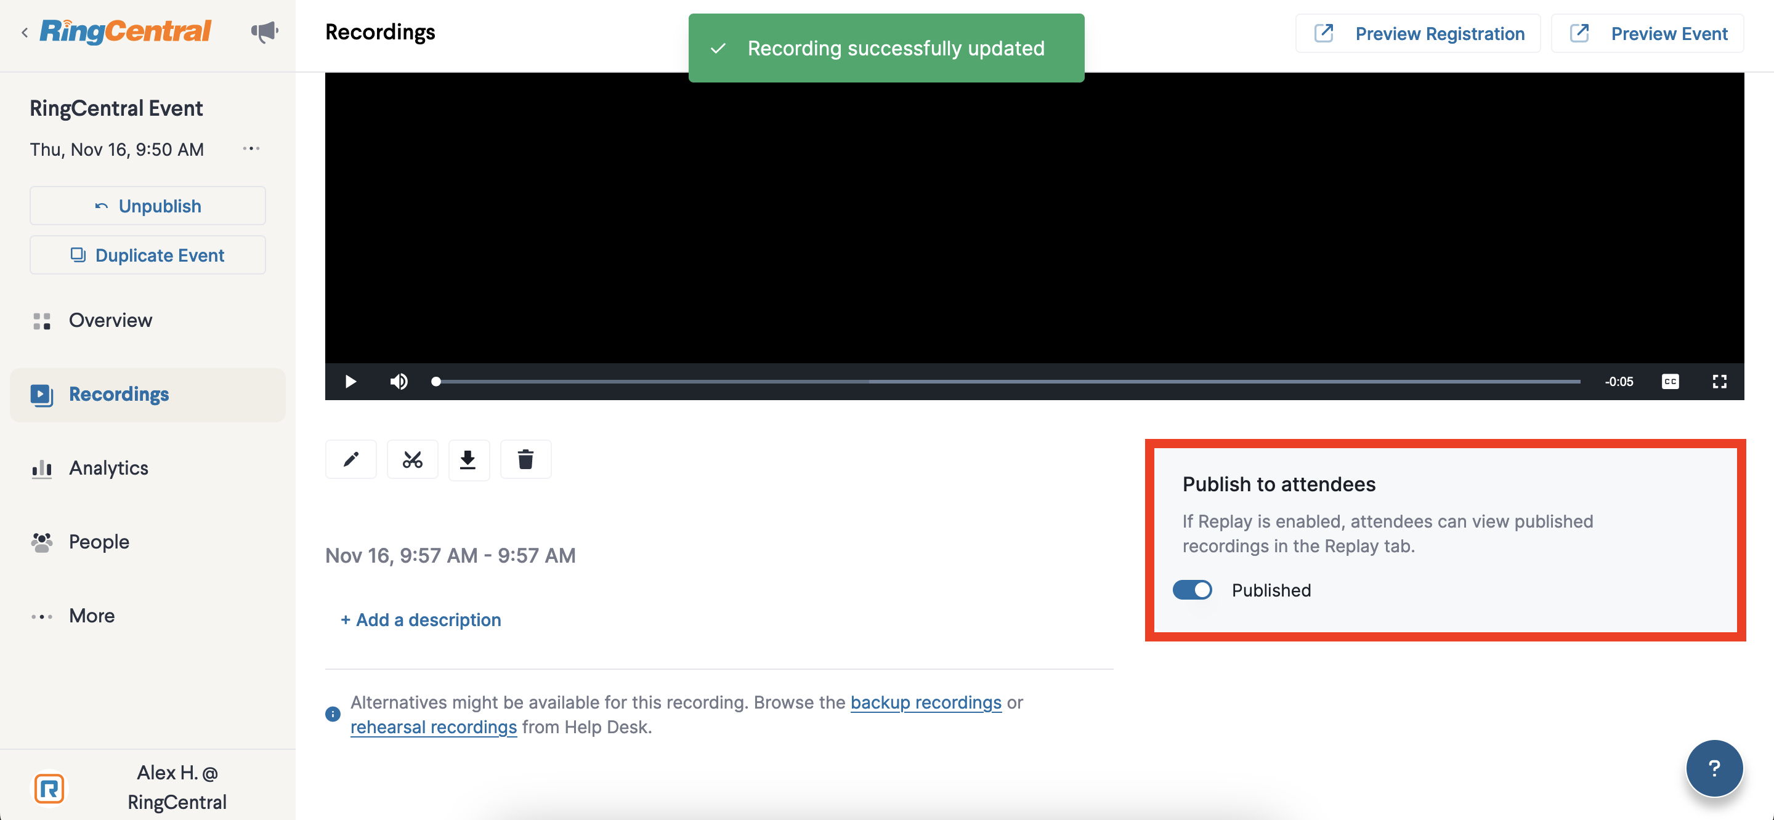Screen dimensions: 1774x820
Task: Expand the More menu item
Action: point(147,616)
